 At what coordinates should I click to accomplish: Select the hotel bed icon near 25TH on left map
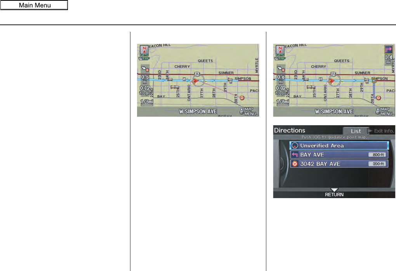click(x=175, y=87)
